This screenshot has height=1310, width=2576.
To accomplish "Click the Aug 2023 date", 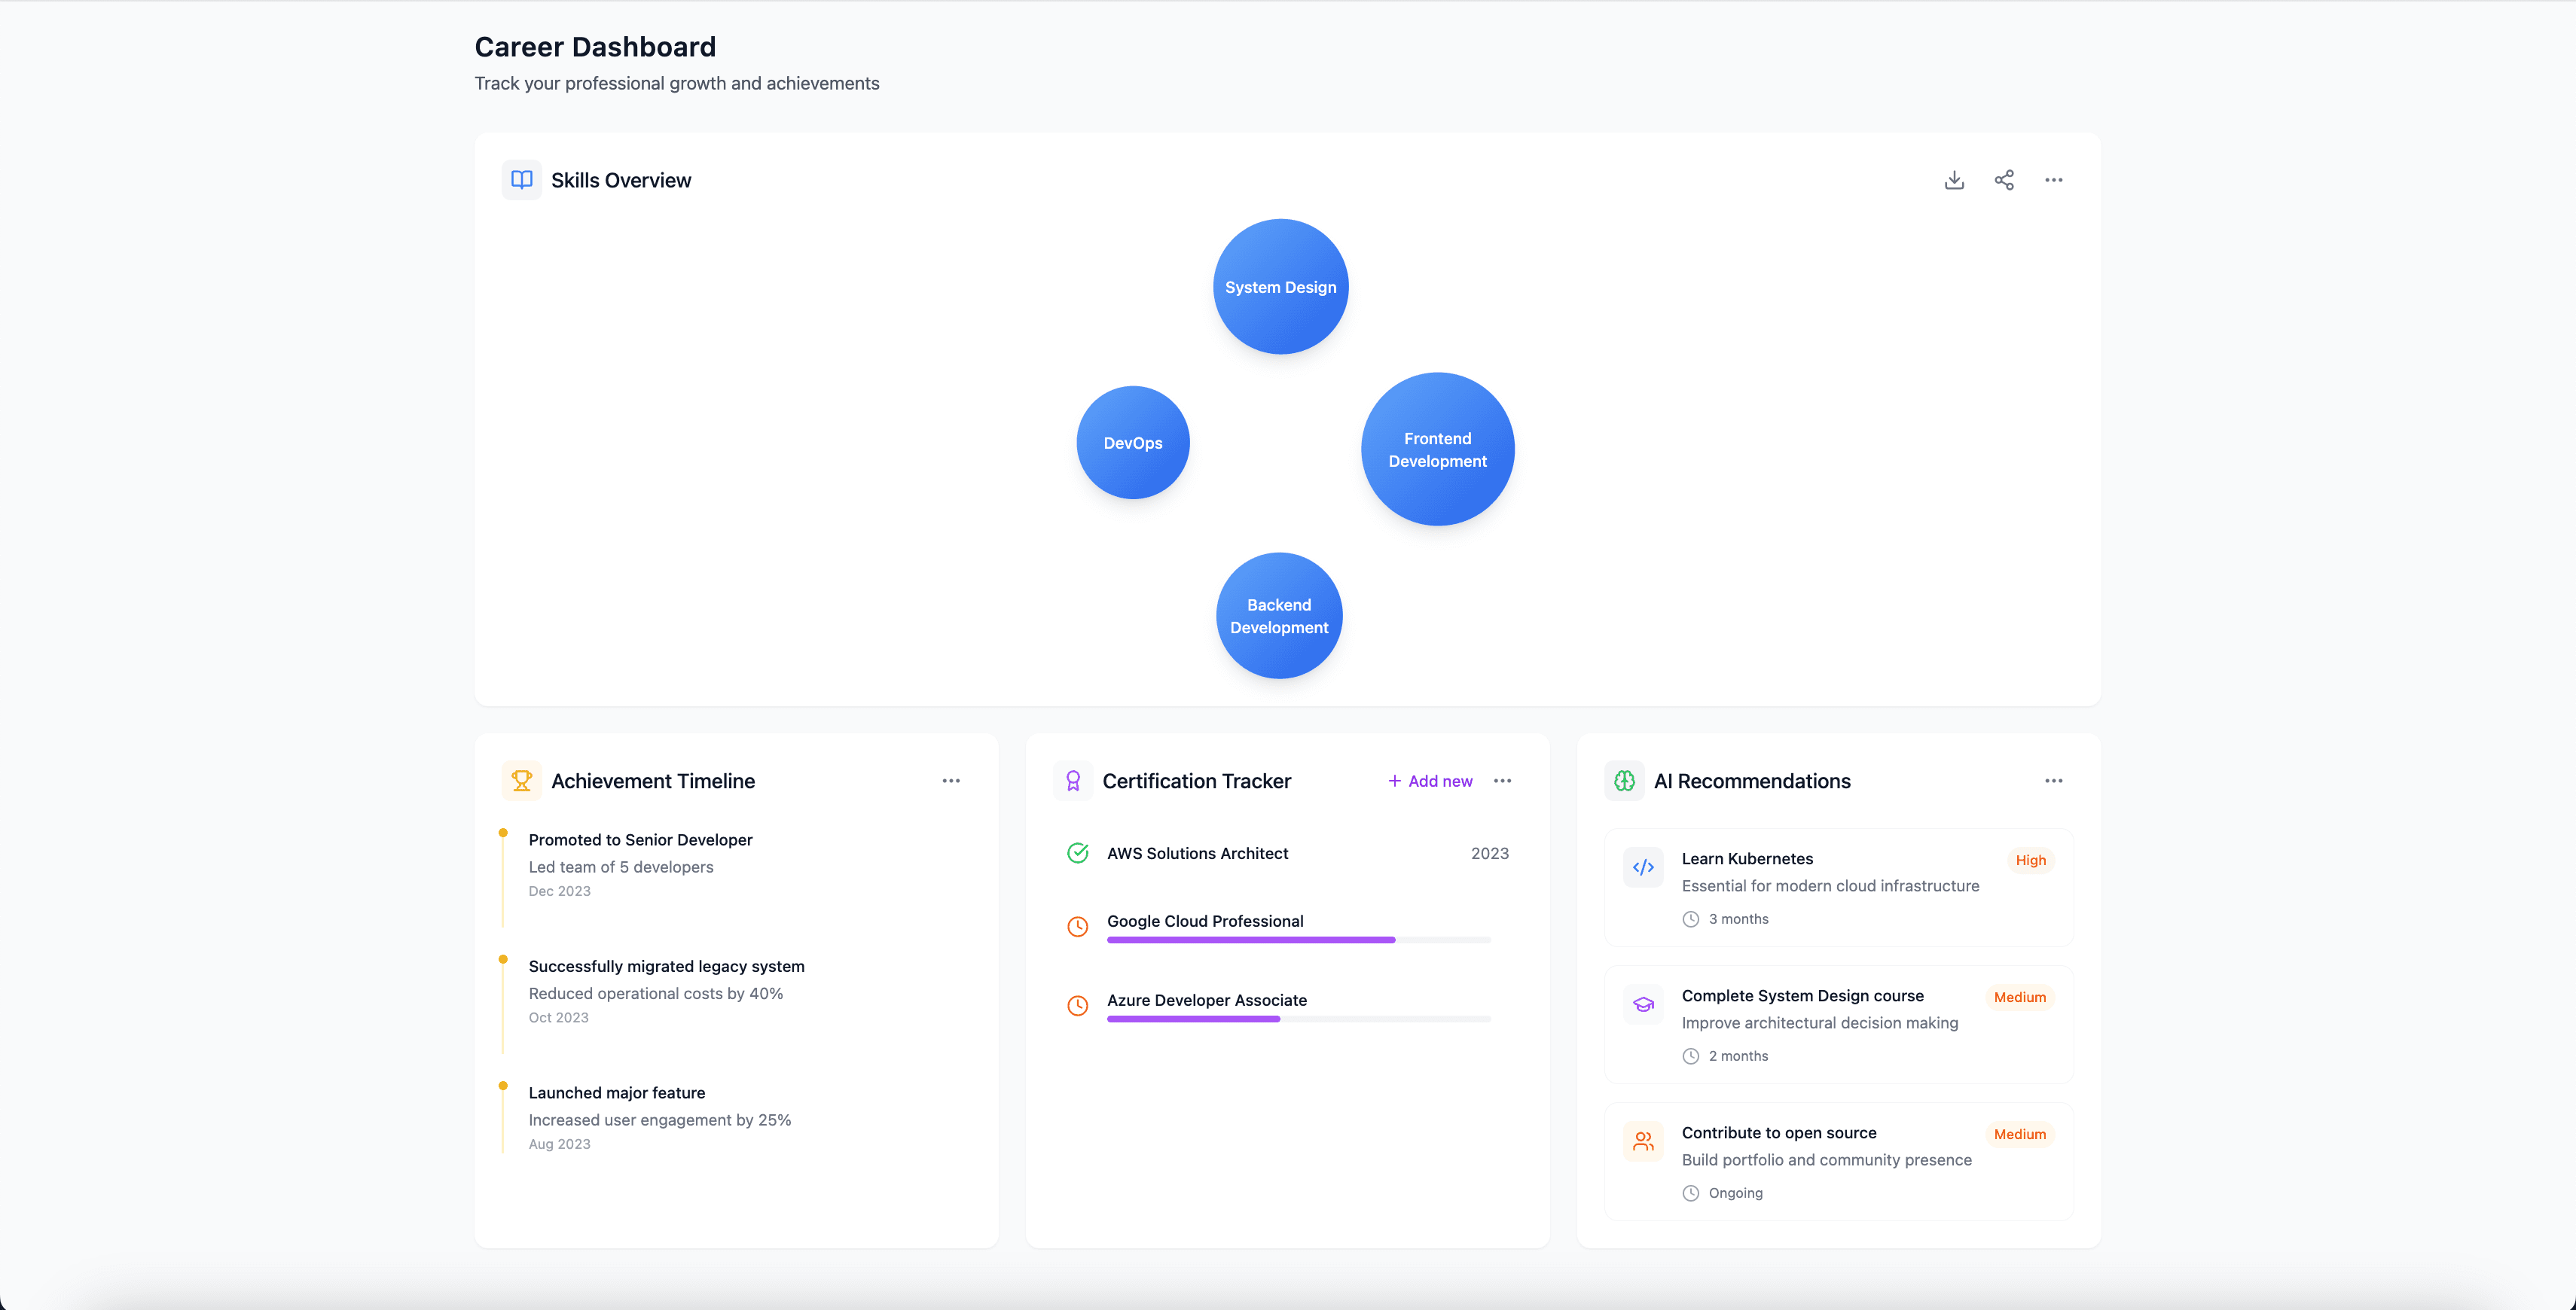I will 559,1145.
